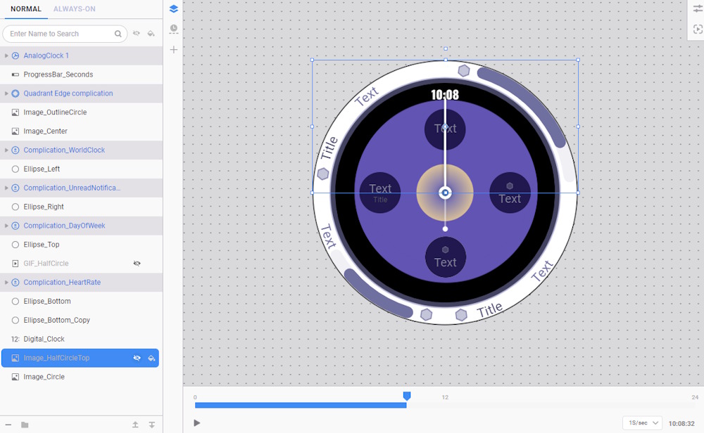
Task: Click the minus icon to delete layer
Action: pyautogui.click(x=8, y=425)
